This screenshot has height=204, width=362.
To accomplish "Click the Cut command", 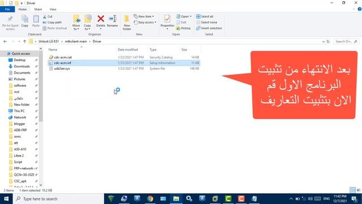I will pyautogui.click(x=48, y=16).
